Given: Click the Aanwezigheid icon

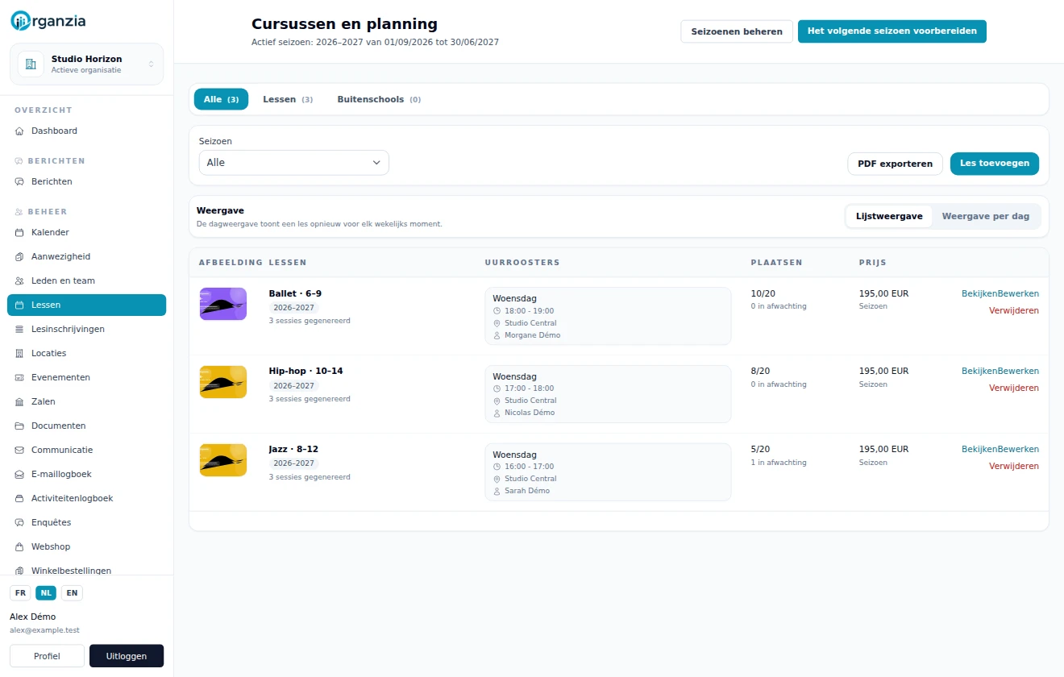Looking at the screenshot, I should 19,257.
